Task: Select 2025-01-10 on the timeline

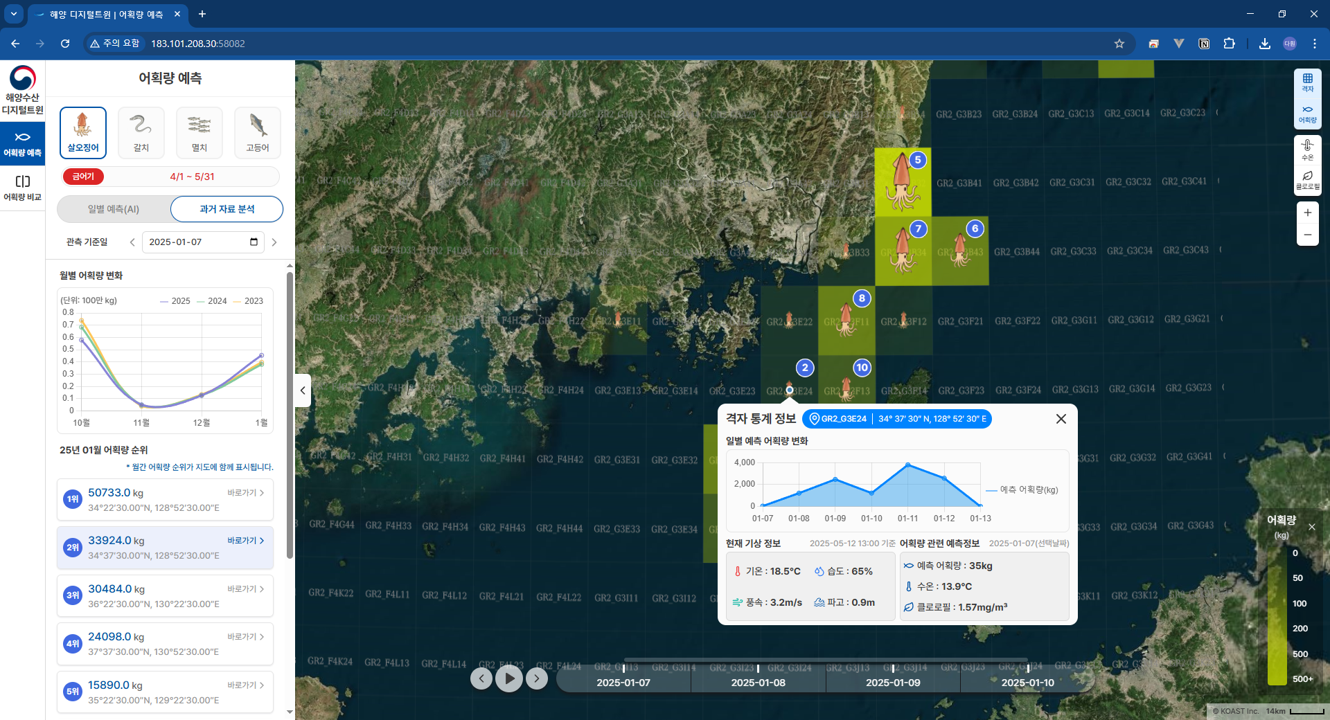Action: point(1027,683)
